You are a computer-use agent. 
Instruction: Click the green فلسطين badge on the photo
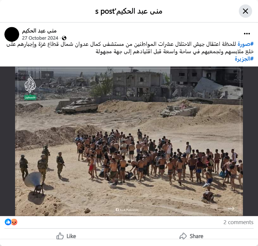(30, 97)
